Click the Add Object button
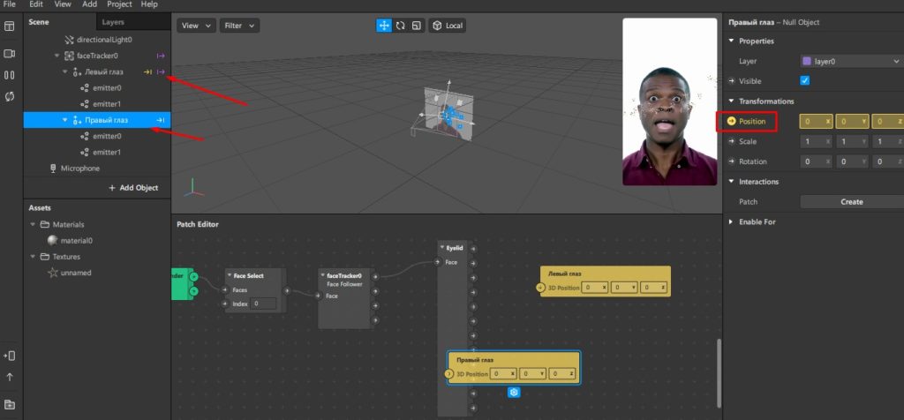This screenshot has height=420, width=904. [133, 188]
